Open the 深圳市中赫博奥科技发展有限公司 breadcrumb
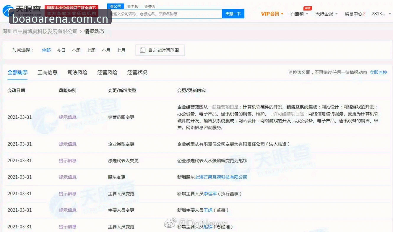 coord(40,31)
